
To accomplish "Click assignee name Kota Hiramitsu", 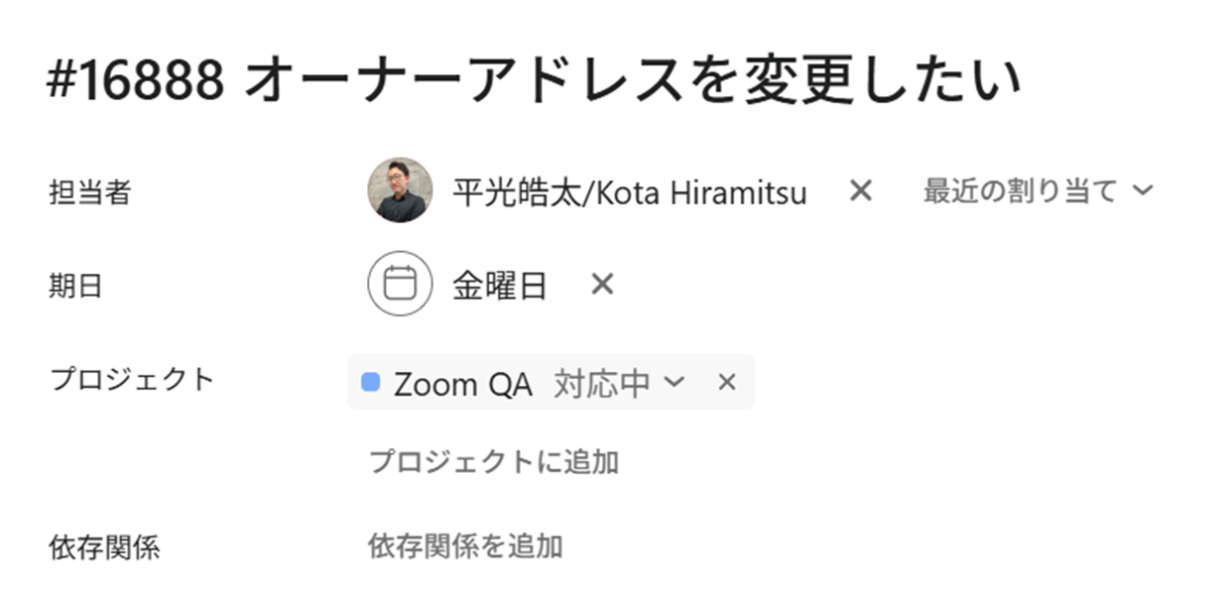I will pos(629,191).
